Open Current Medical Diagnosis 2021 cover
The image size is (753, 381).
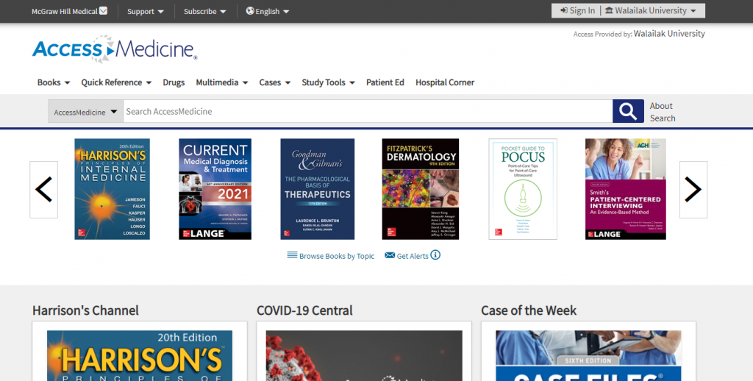coord(215,189)
